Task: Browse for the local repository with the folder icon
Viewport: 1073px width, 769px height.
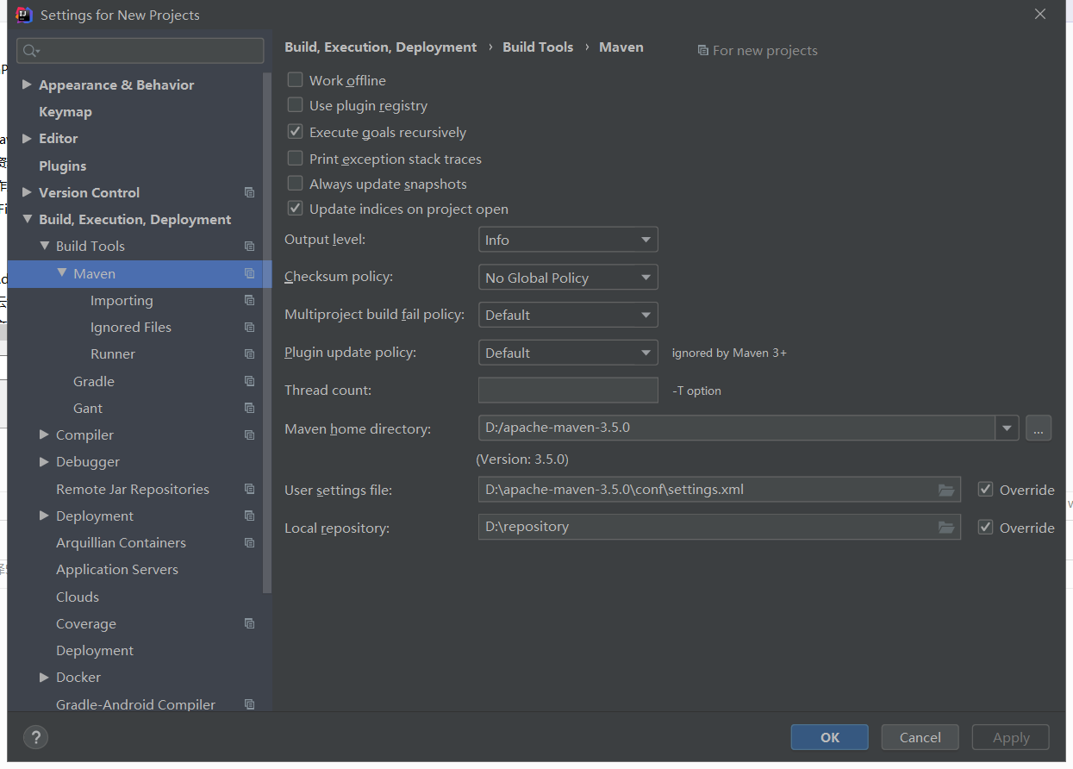Action: click(x=946, y=527)
